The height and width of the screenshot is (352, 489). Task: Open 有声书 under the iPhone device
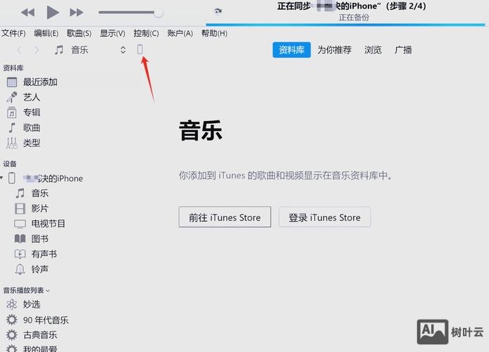pos(44,254)
